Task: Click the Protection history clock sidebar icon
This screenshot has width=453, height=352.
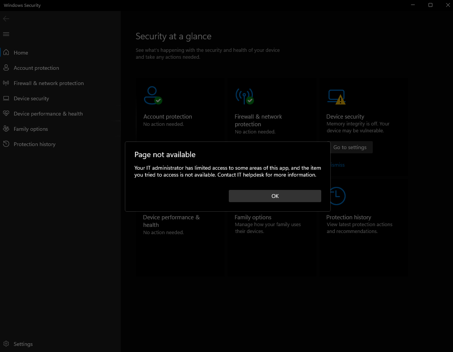Action: pyautogui.click(x=6, y=144)
